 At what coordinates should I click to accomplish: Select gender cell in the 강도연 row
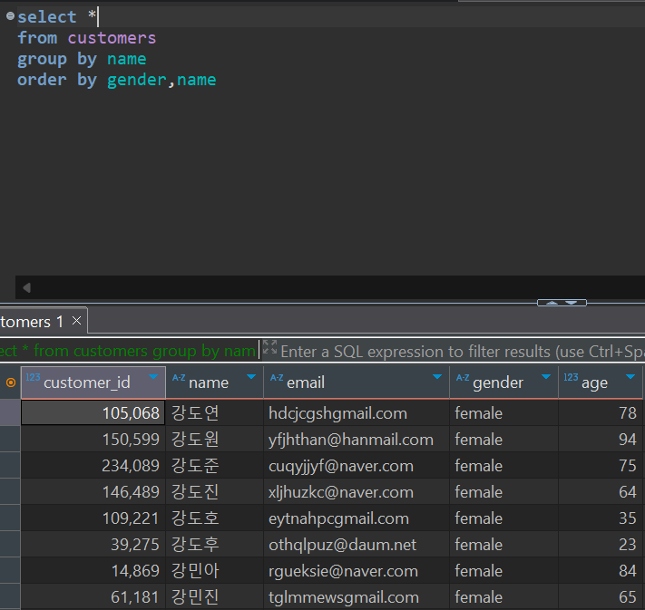[x=503, y=412]
